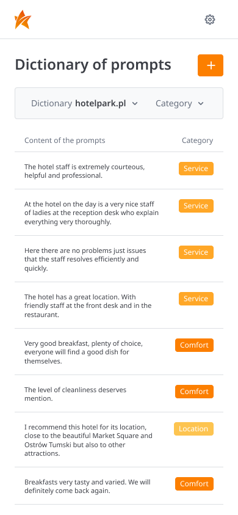The height and width of the screenshot is (515, 238).
Task: Click Comfort tag for cleanliness prompt
Action: (x=194, y=392)
